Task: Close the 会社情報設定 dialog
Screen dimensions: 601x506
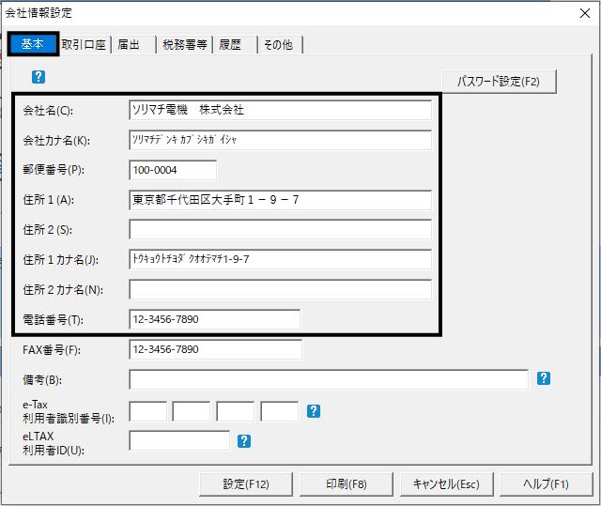Action: click(585, 13)
